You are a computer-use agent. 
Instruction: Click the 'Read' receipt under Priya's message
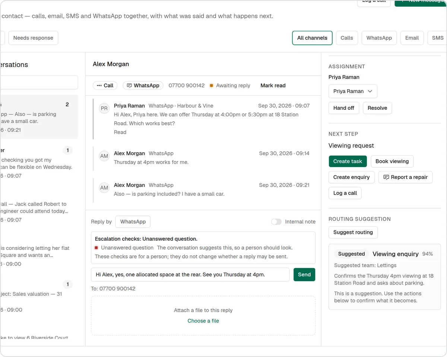tap(120, 132)
